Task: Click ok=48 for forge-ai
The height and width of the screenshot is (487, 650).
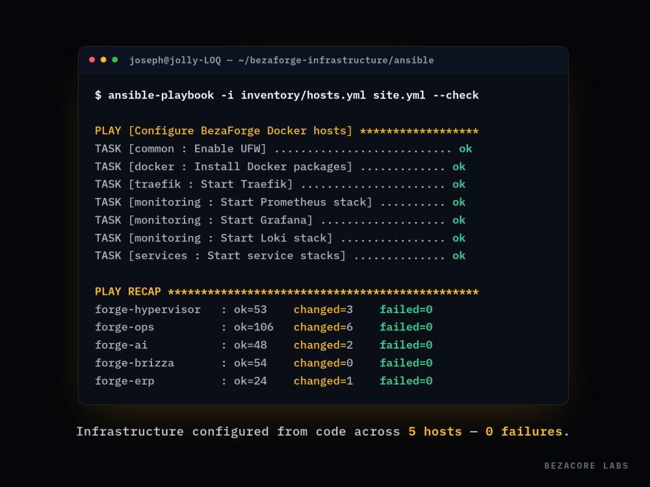Action: click(x=250, y=345)
